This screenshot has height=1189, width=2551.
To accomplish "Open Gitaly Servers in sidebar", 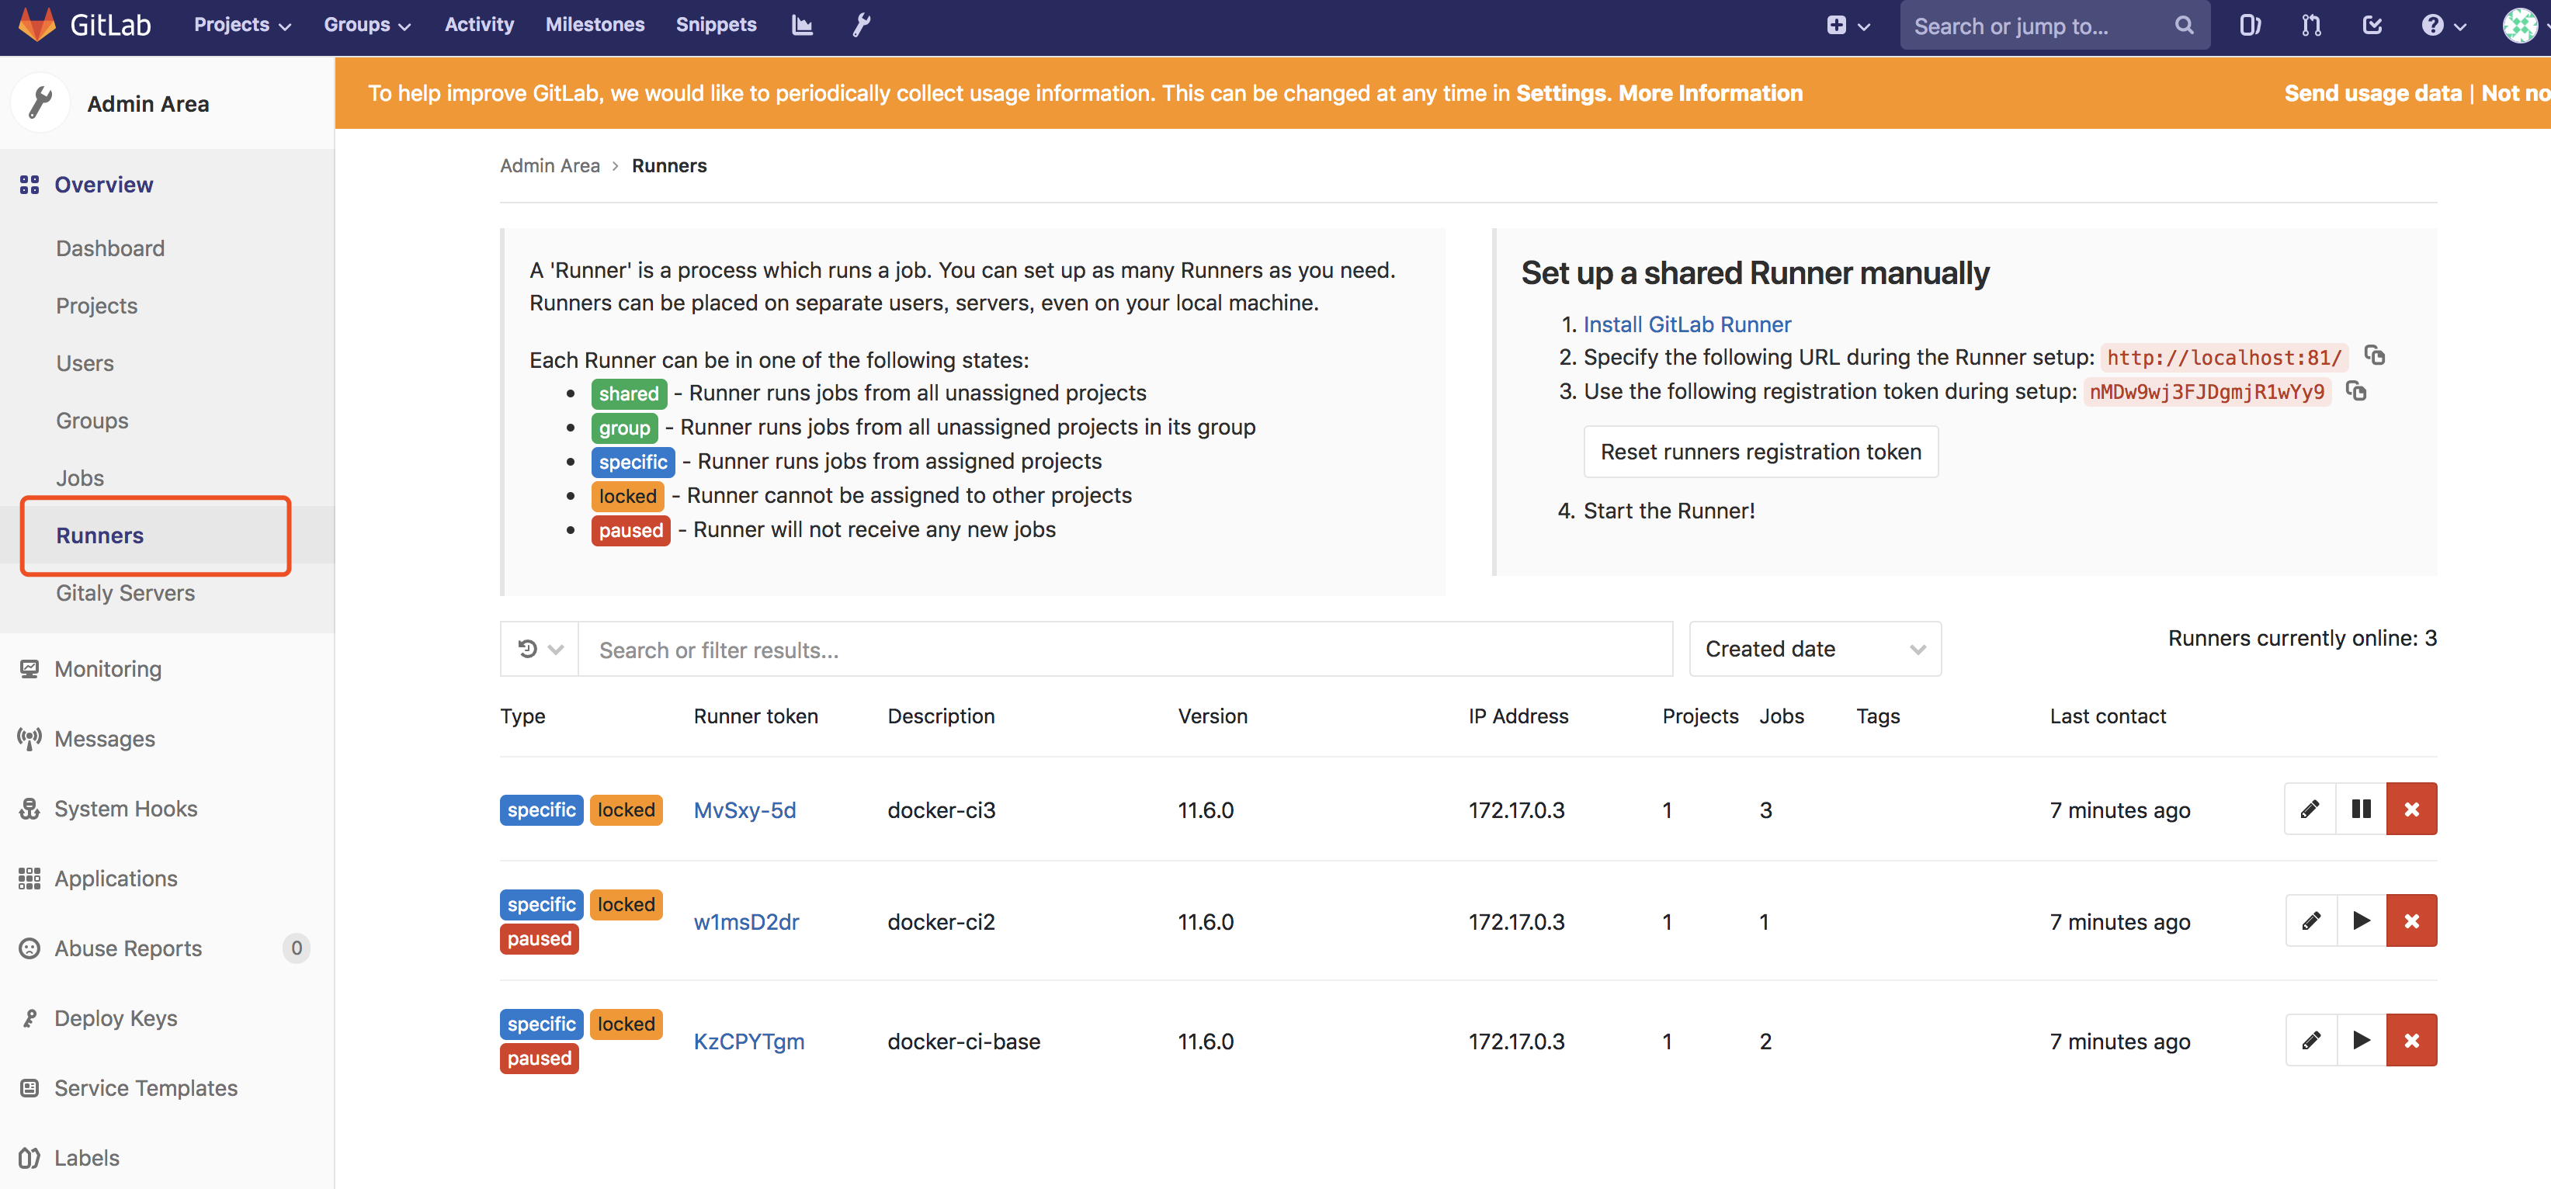I will 125,592.
